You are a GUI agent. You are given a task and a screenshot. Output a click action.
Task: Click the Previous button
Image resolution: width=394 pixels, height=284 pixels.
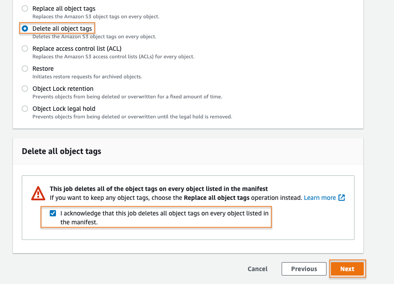click(x=304, y=269)
